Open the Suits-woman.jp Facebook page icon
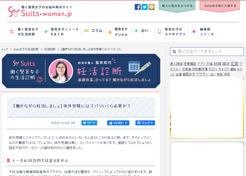Viewport: 246px width, 176px height. point(137,7)
